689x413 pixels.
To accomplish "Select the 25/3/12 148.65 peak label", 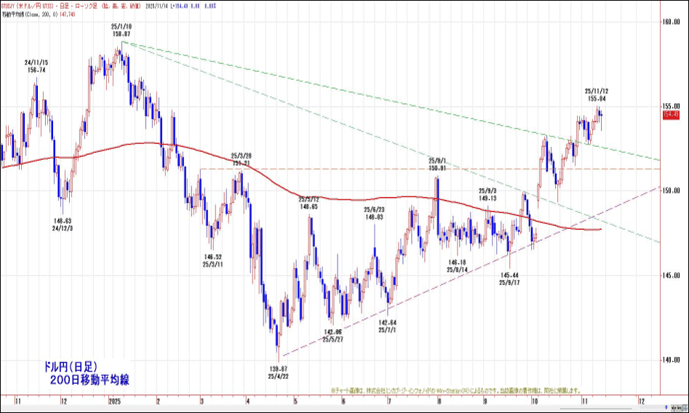I will point(308,202).
